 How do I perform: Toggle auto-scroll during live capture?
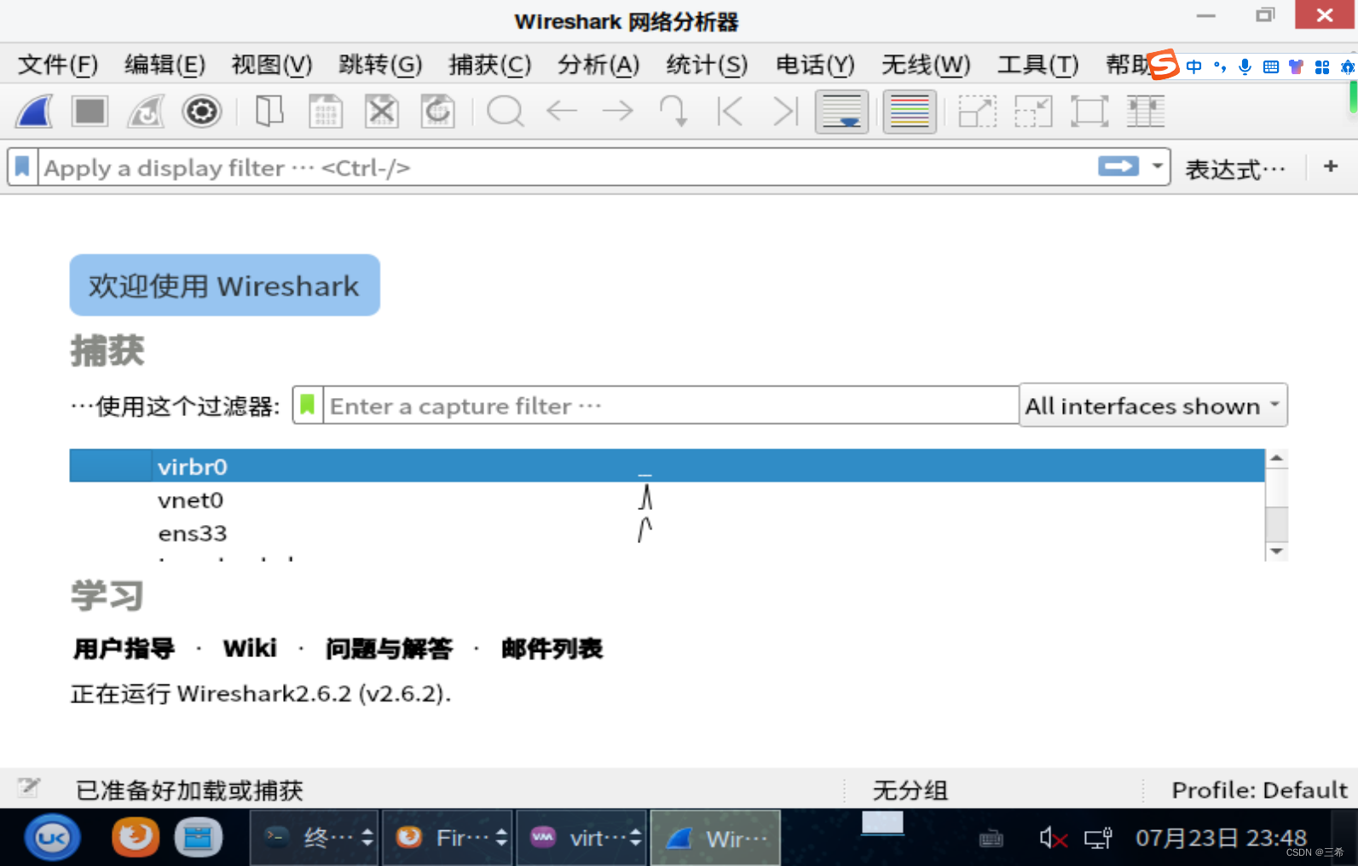[x=841, y=112]
